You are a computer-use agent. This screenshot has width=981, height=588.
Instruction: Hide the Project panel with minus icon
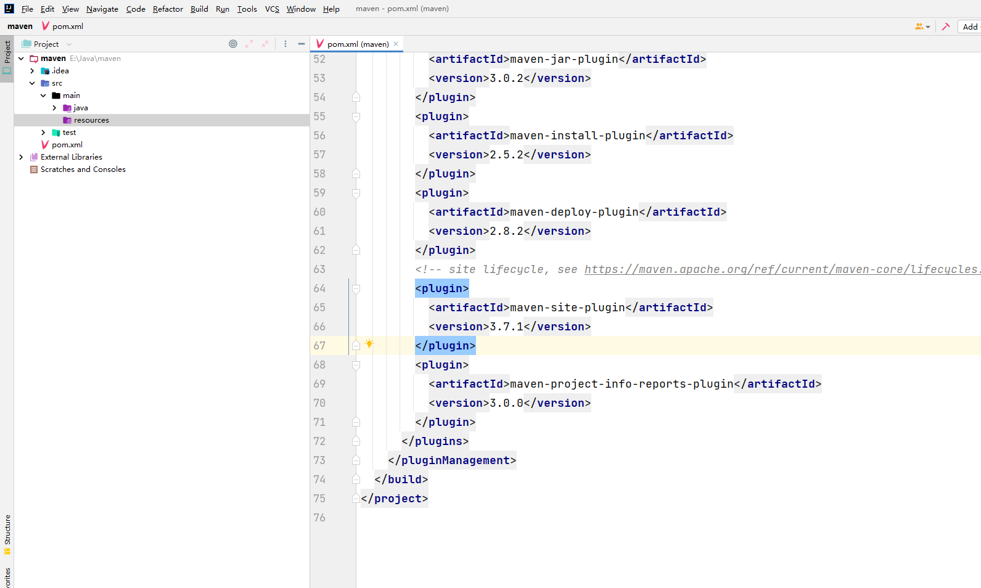click(x=302, y=44)
